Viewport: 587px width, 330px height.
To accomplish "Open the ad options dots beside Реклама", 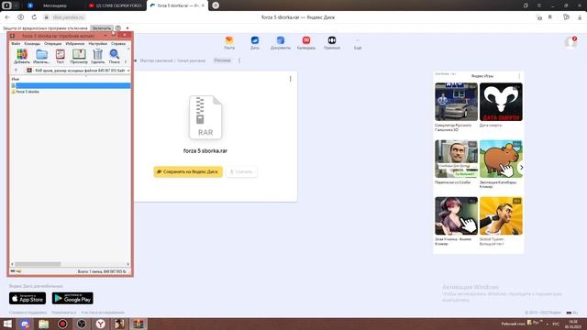I will (239, 60).
